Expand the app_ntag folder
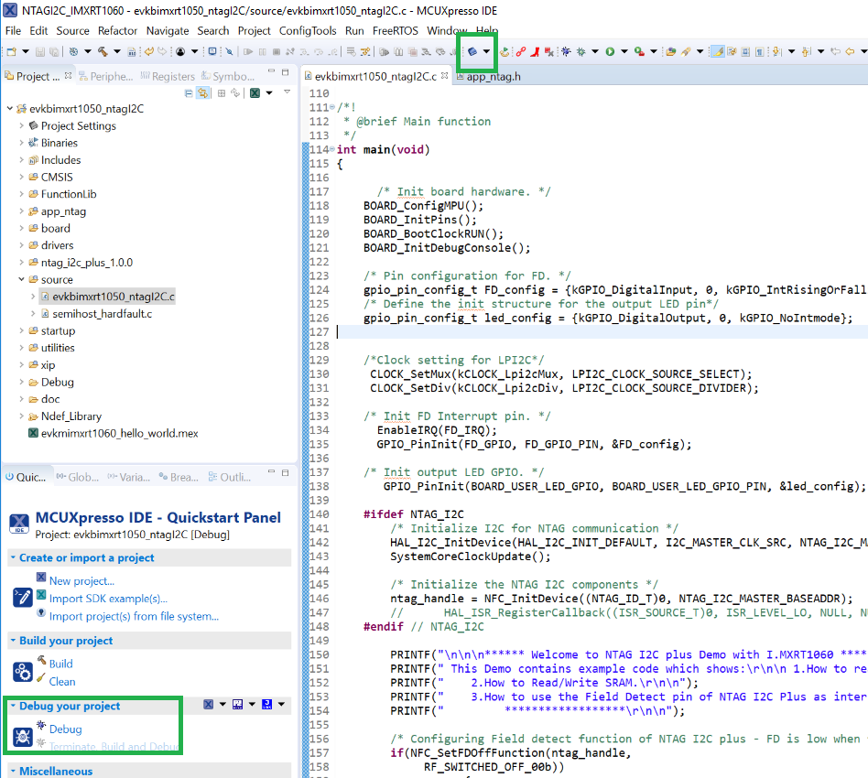Image resolution: width=868 pixels, height=778 pixels. (22, 211)
